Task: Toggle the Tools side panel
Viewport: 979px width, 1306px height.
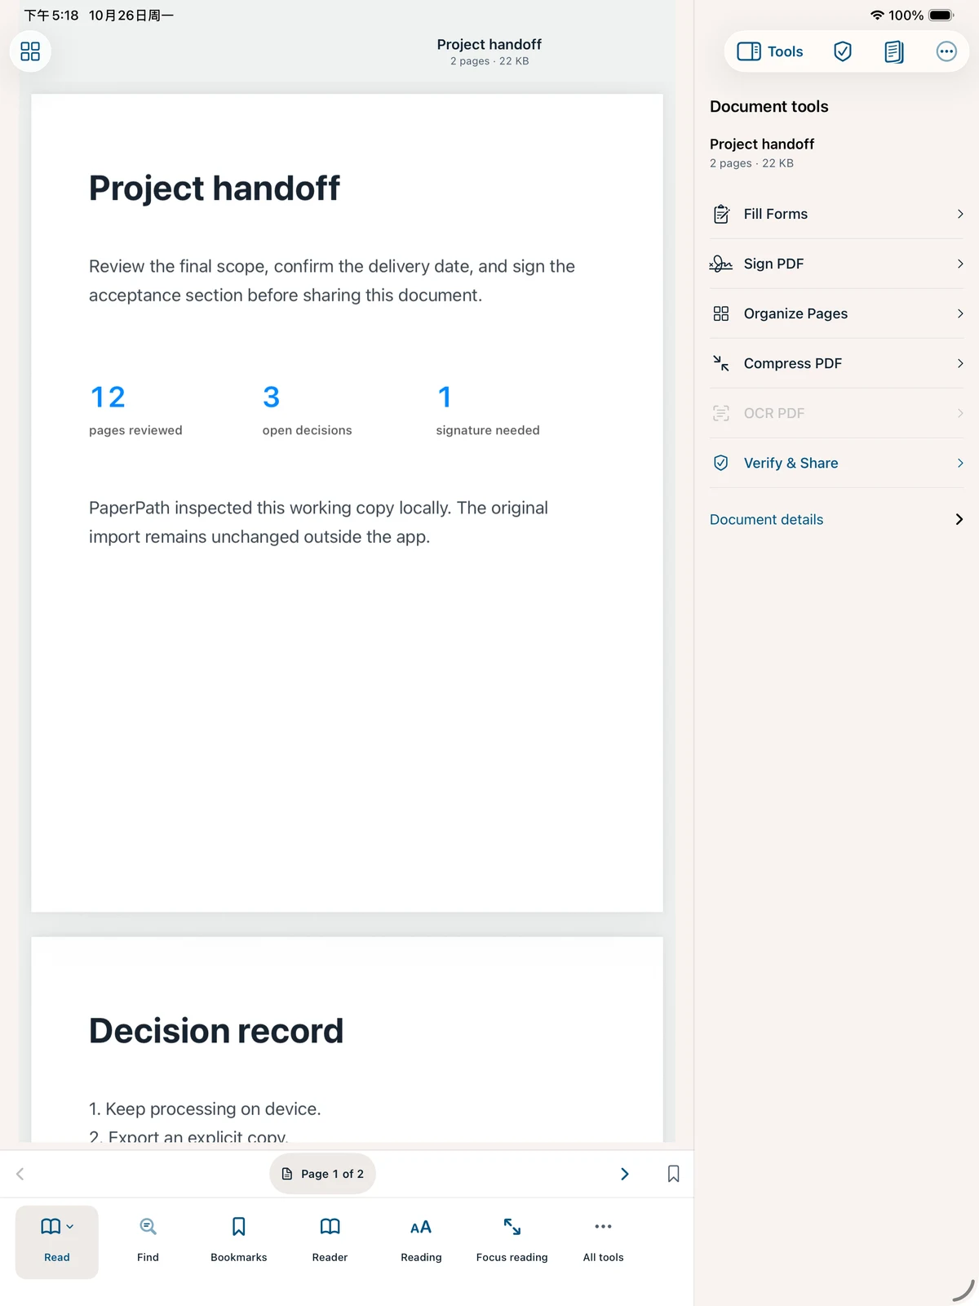Action: [770, 51]
